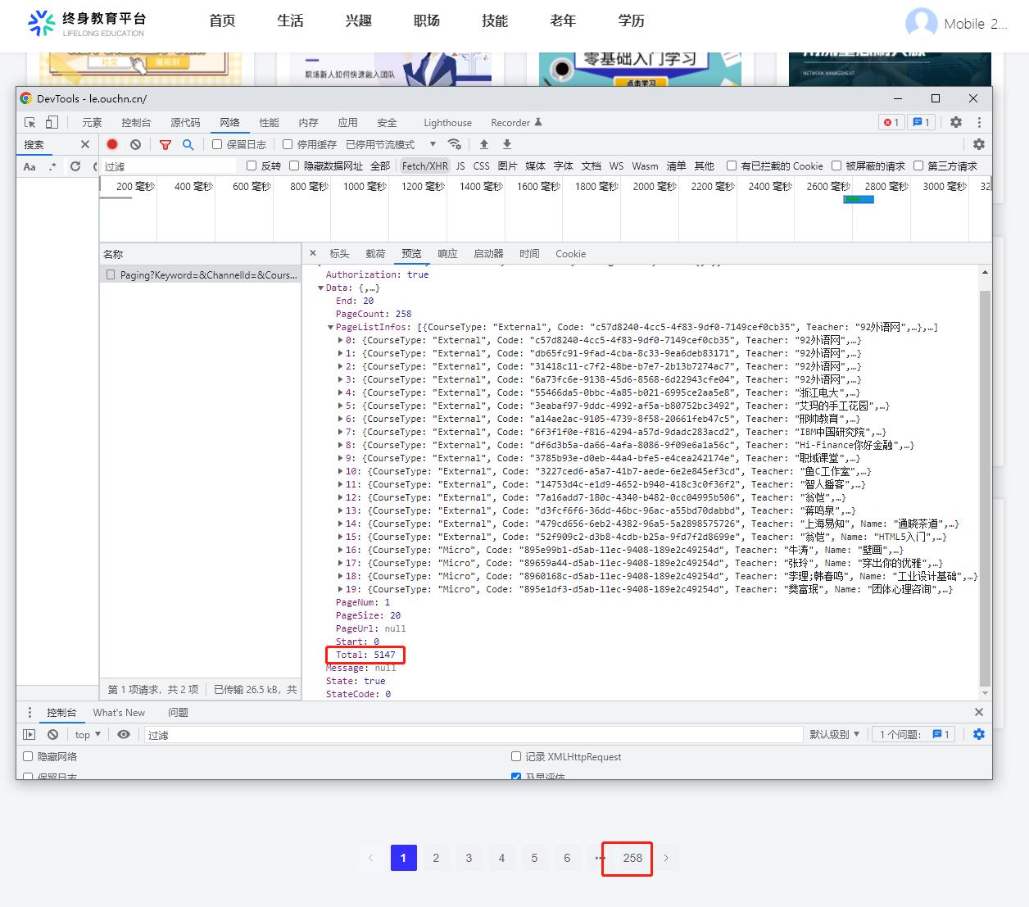Create live expression with console eye icon
The width and height of the screenshot is (1029, 907).
124,734
